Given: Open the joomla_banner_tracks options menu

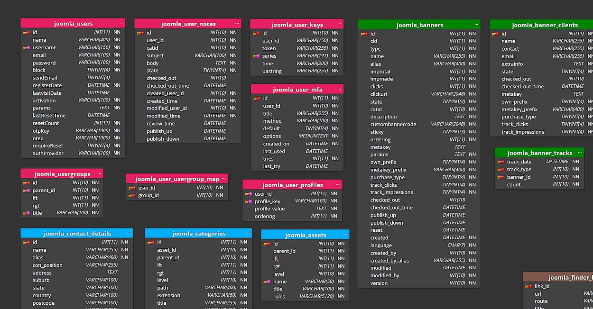Looking at the screenshot, I should [x=580, y=153].
